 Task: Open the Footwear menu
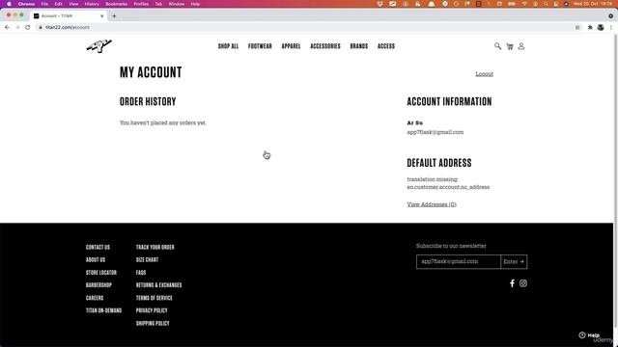coord(260,46)
